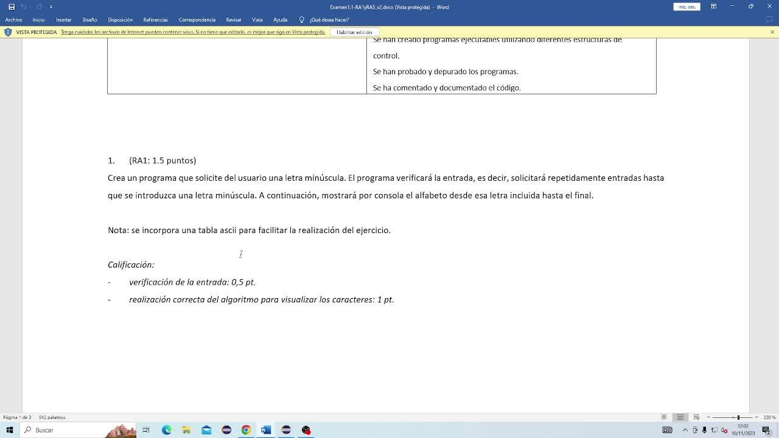Open the Customize Quick Access Toolbar dropdown
The image size is (779, 438).
tap(51, 7)
